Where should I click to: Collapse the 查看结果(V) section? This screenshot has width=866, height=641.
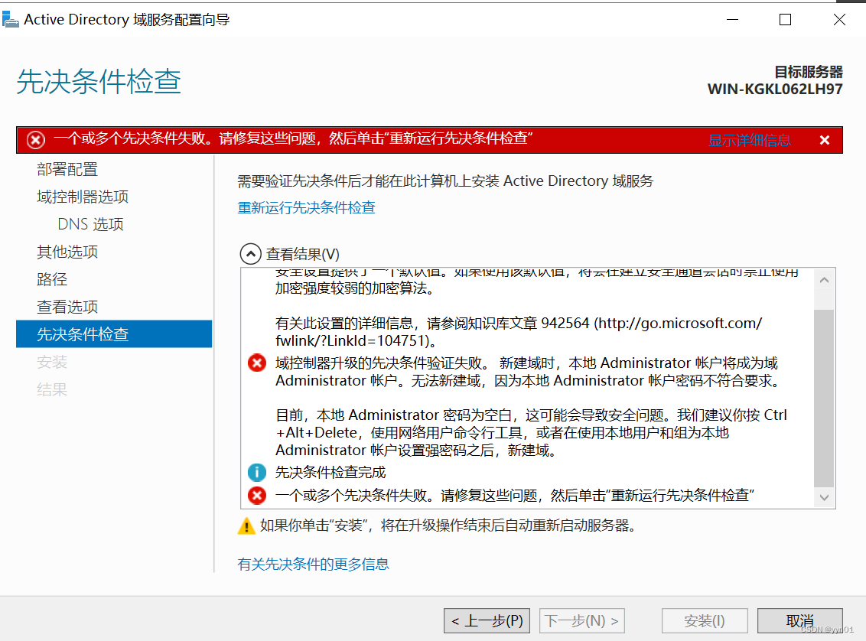coord(251,254)
